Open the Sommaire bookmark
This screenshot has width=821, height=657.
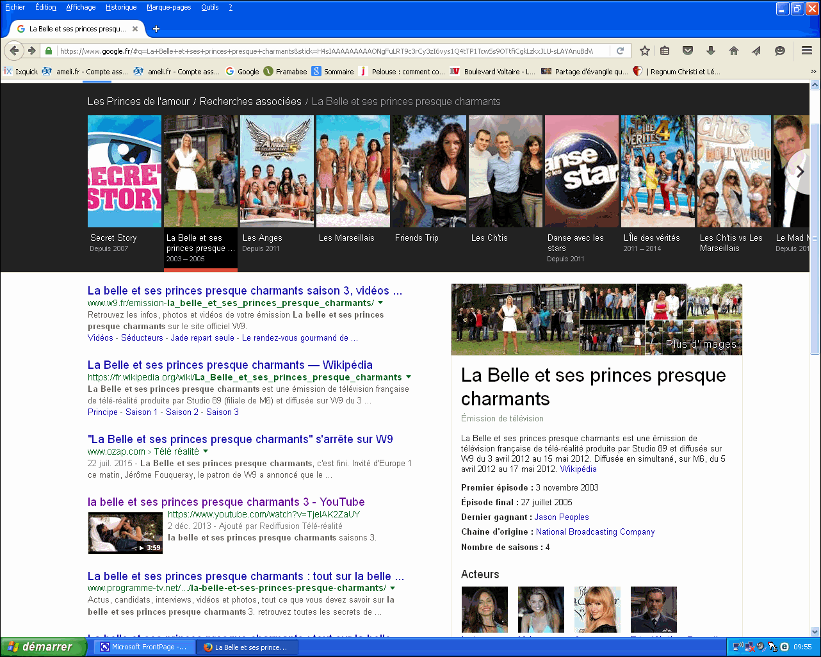(333, 72)
